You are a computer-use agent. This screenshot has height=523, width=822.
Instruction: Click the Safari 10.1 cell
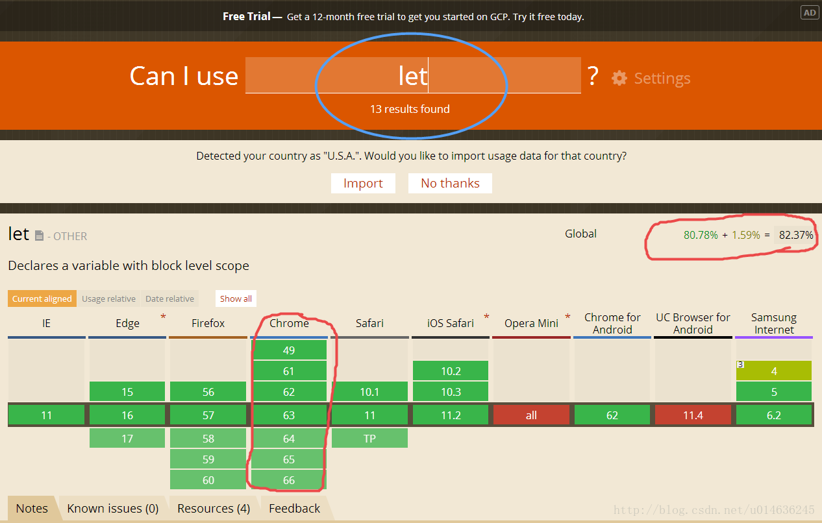(369, 392)
